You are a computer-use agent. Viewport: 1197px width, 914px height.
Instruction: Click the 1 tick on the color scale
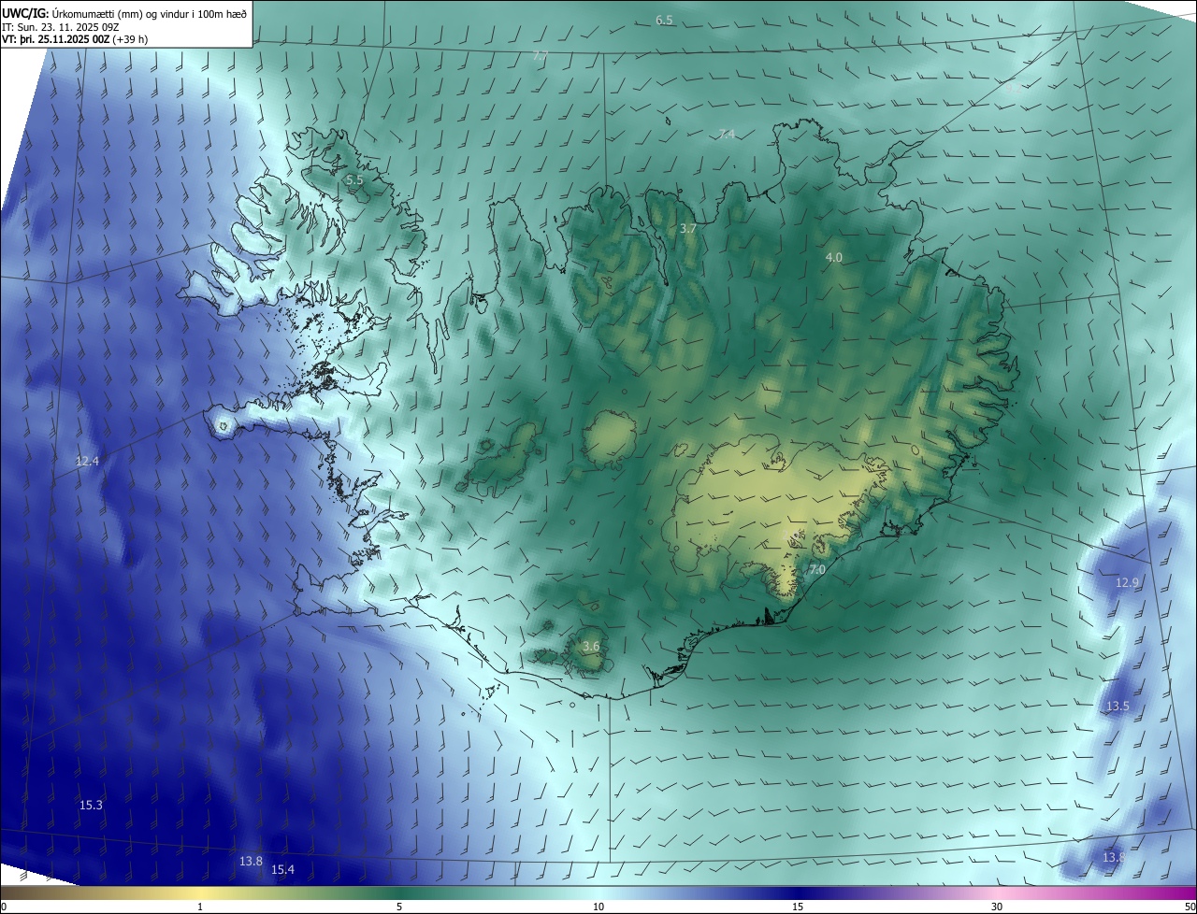(x=200, y=907)
